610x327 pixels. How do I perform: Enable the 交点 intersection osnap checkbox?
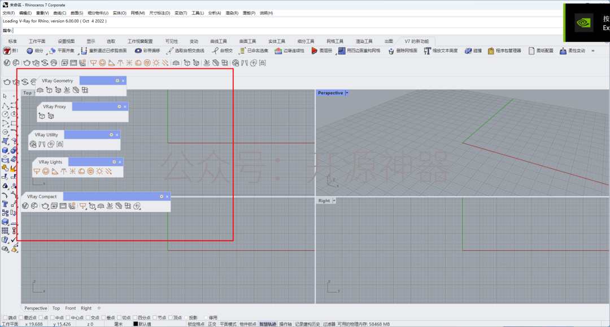point(88,317)
